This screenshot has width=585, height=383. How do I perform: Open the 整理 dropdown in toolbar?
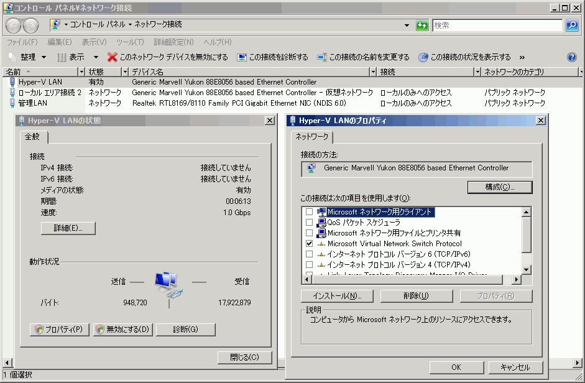point(28,57)
